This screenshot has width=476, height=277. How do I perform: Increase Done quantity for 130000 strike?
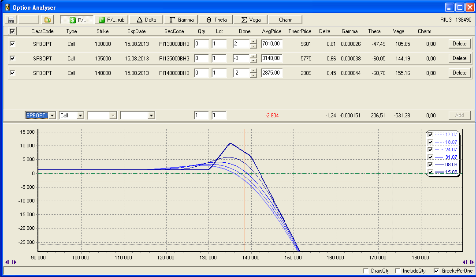(x=253, y=42)
